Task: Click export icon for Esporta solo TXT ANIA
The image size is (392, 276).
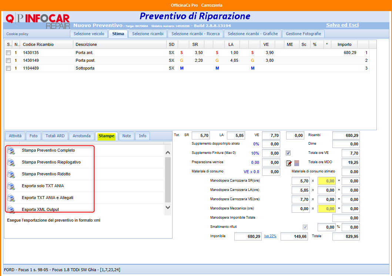Action: pos(11,186)
